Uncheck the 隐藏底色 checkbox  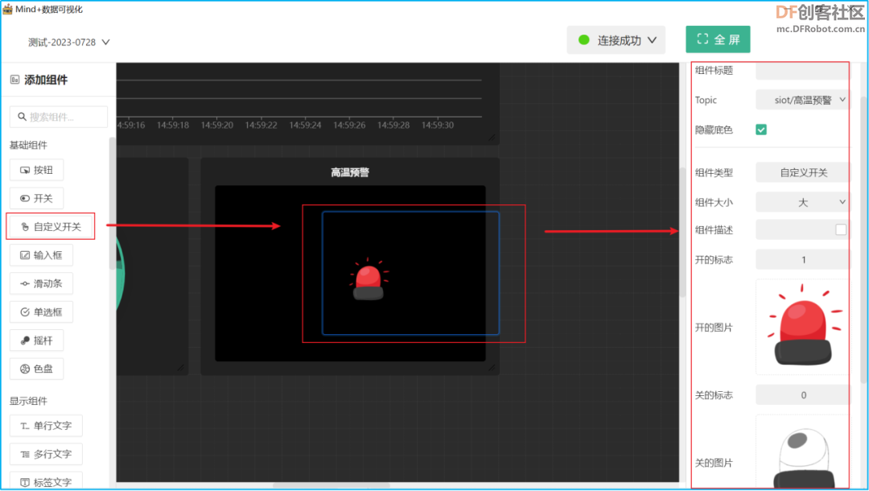(761, 130)
